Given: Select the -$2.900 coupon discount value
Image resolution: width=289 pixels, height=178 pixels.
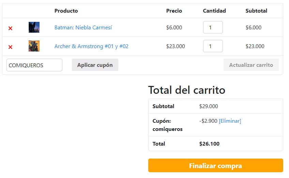Looking at the screenshot, I should coord(208,121).
